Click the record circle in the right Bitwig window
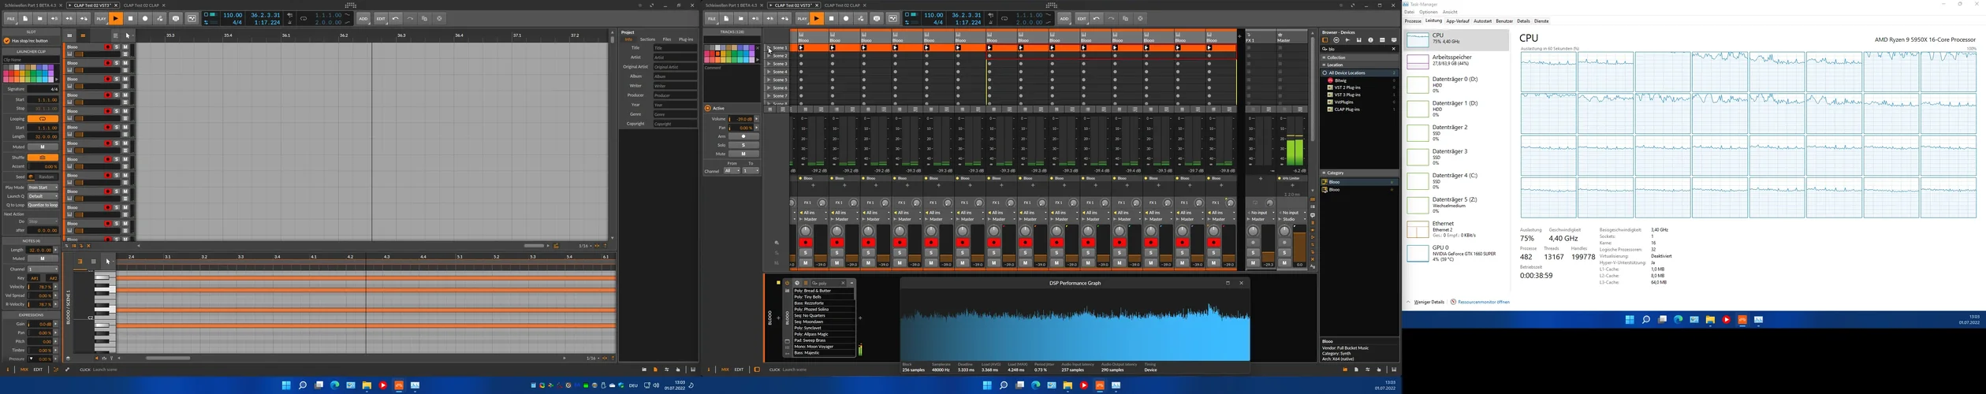 tap(846, 18)
